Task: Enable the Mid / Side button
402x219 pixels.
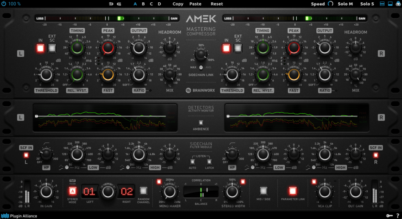Action: click(263, 191)
